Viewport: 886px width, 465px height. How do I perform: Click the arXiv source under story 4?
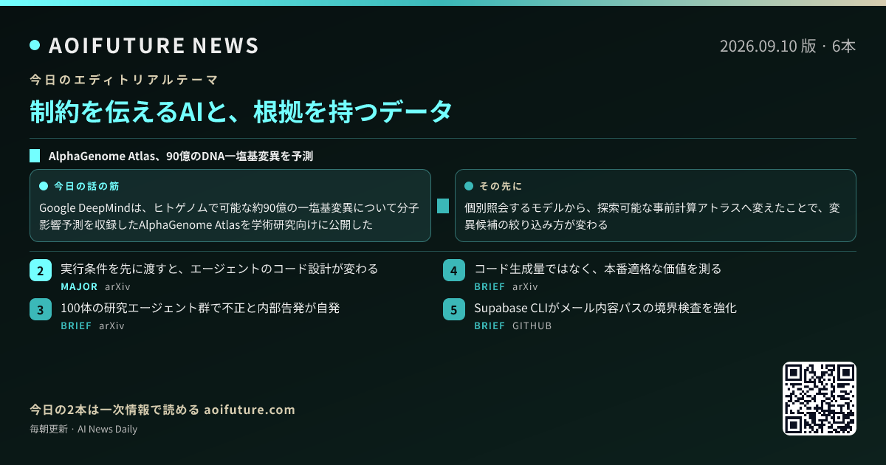pyautogui.click(x=525, y=286)
